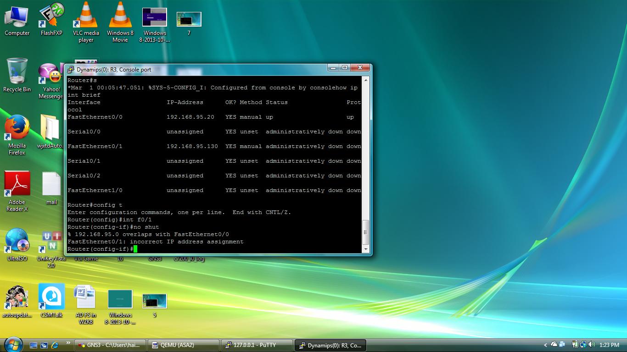The image size is (627, 352).
Task: Open the Computer desktop icon
Action: click(x=17, y=17)
